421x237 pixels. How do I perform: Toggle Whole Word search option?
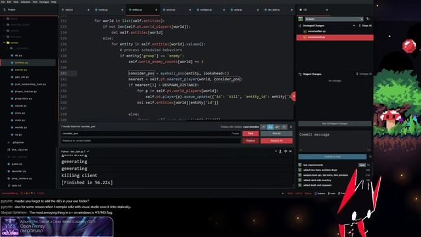point(284,127)
